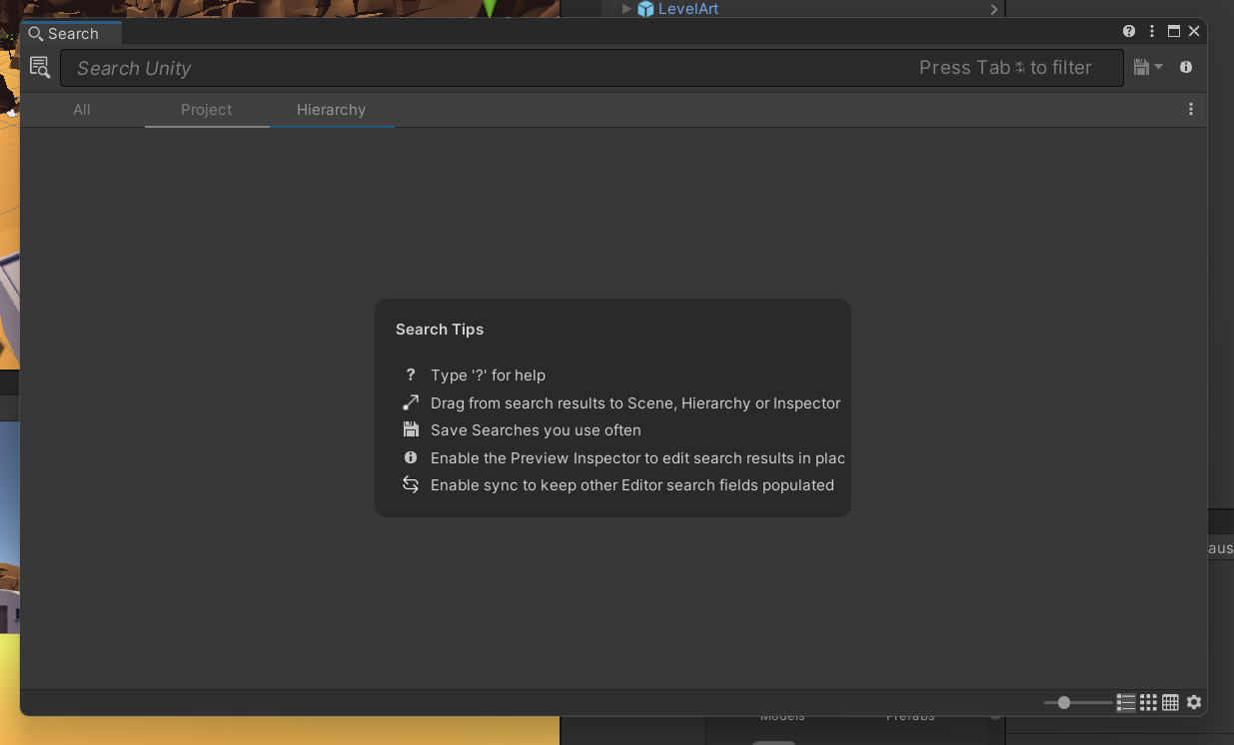Click the Save Searches you use often tip
The image size is (1234, 745).
coord(536,430)
